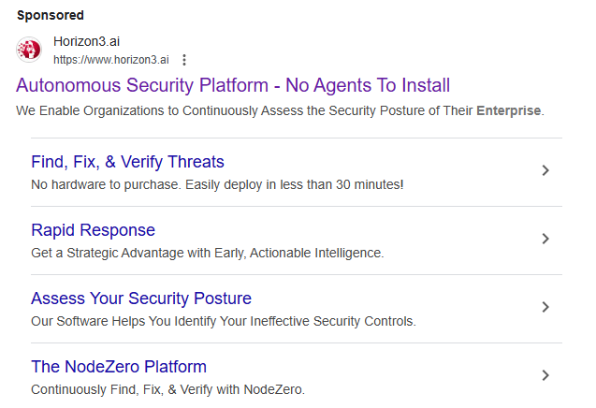
Task: Open the three-dot ad options menu
Action: (x=184, y=60)
